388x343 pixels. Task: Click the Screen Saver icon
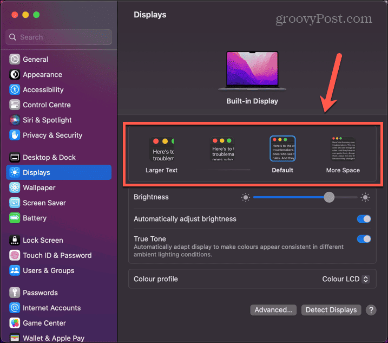coord(15,203)
